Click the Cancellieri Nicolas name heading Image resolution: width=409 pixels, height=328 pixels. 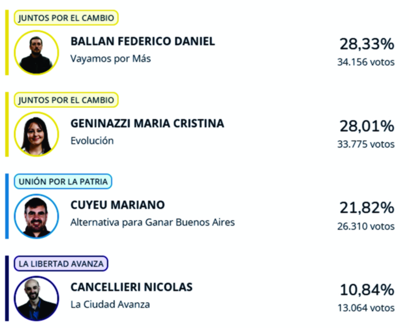click(x=131, y=287)
